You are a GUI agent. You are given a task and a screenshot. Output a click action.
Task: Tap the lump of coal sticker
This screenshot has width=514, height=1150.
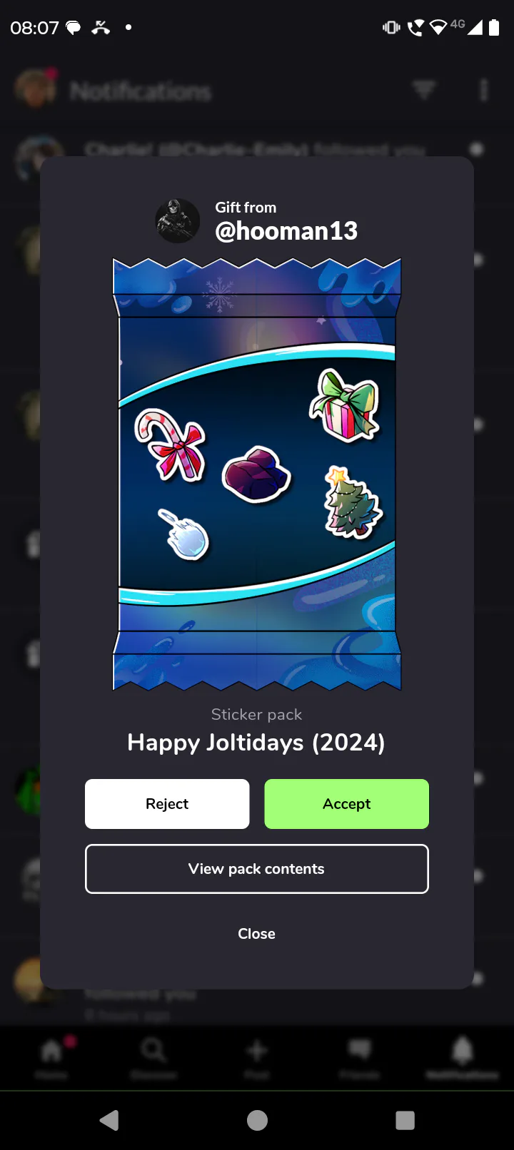click(x=256, y=474)
